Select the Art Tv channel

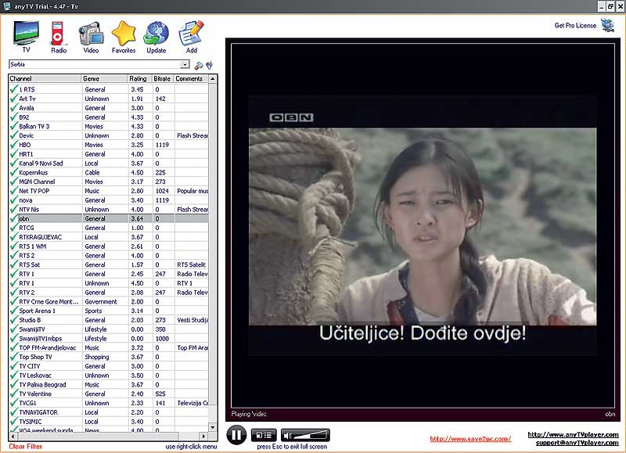click(108, 99)
